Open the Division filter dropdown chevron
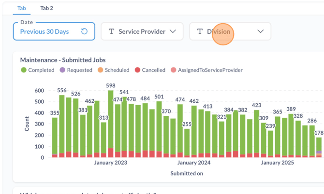This screenshot has width=324, height=194. (261, 31)
